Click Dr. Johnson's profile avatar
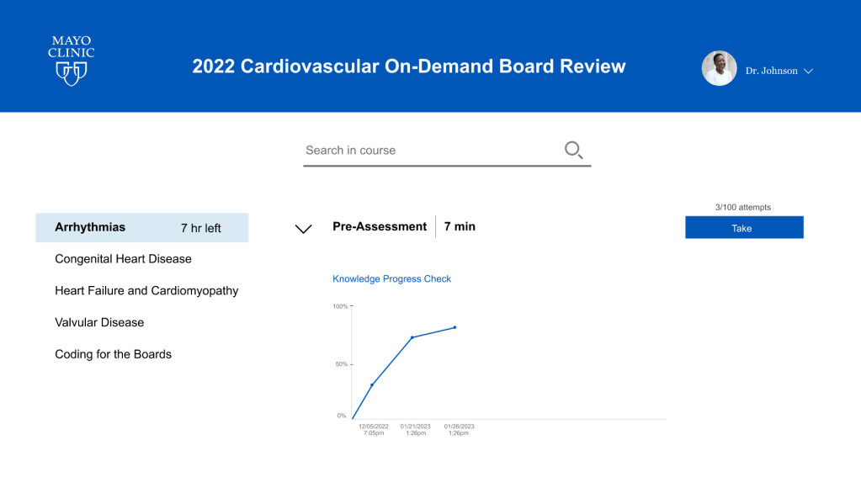 click(719, 69)
